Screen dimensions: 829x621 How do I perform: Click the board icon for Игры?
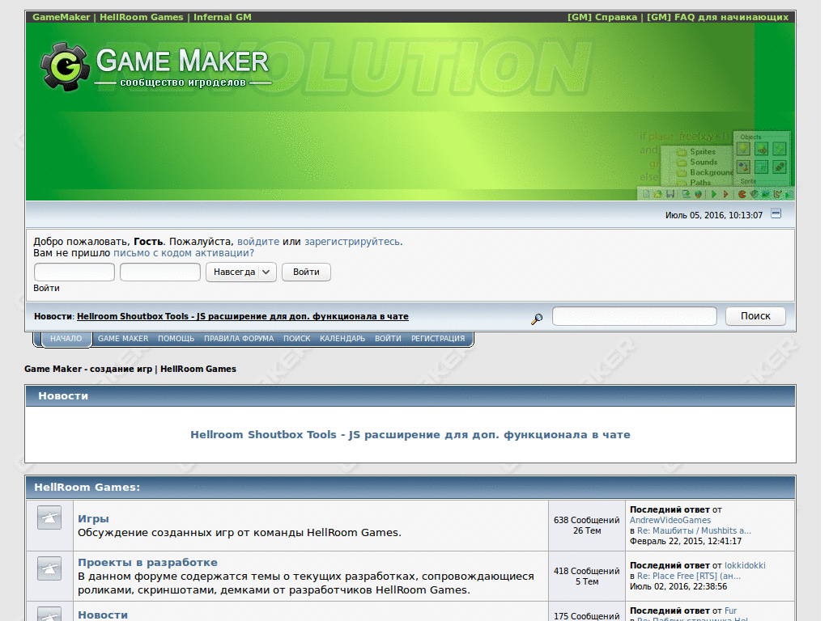coord(49,517)
